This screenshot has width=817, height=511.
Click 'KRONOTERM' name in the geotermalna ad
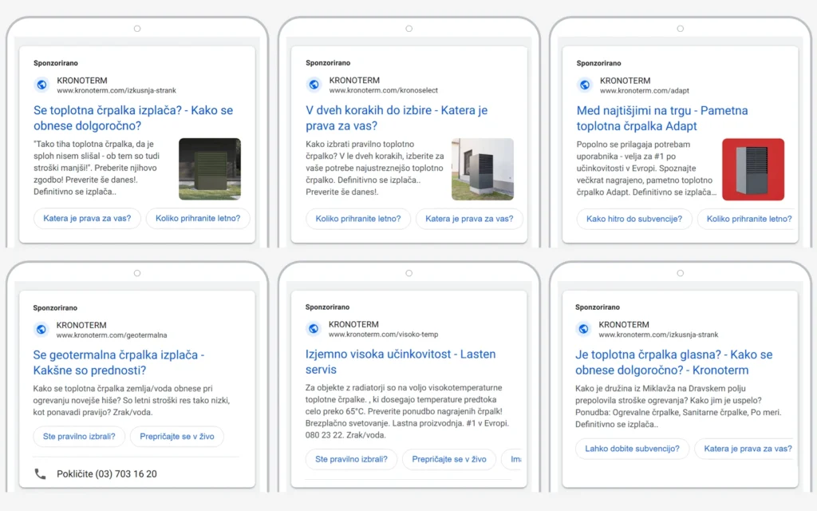(81, 326)
